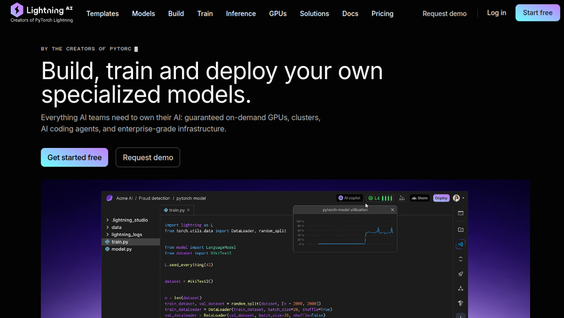Image resolution: width=564 pixels, height=318 pixels.
Task: Click the Get started free button
Action: (74, 158)
